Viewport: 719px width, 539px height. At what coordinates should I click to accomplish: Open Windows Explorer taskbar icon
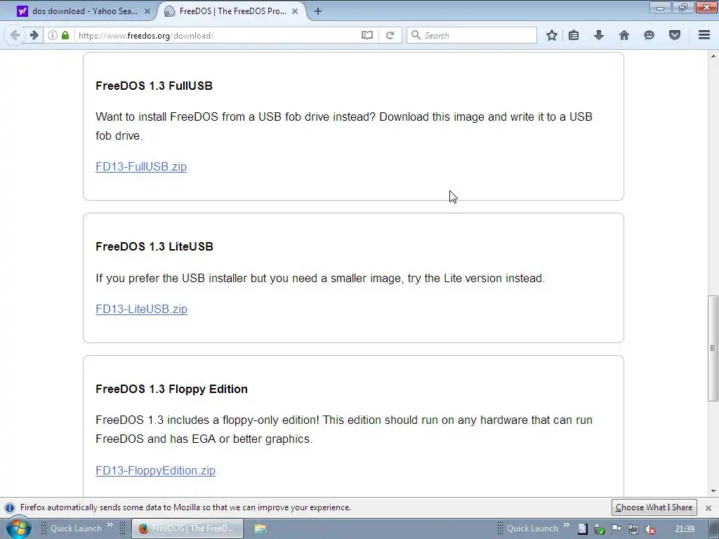(260, 528)
